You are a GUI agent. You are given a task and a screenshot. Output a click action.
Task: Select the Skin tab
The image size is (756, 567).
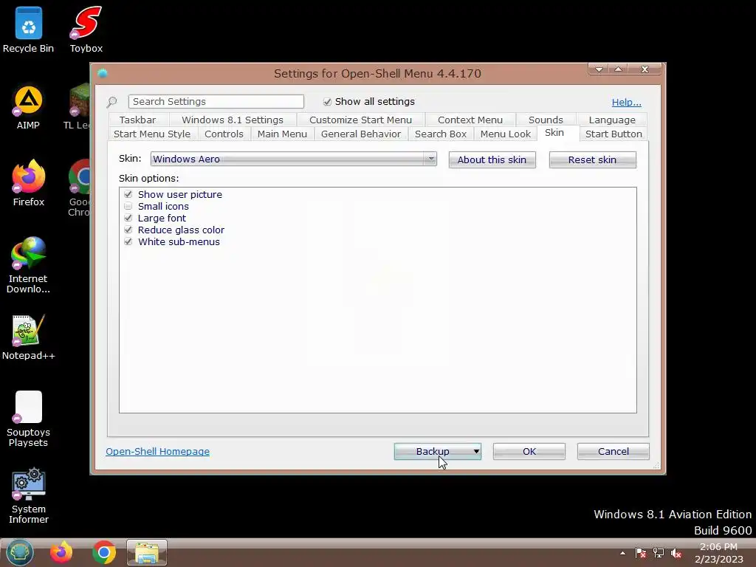click(x=554, y=133)
